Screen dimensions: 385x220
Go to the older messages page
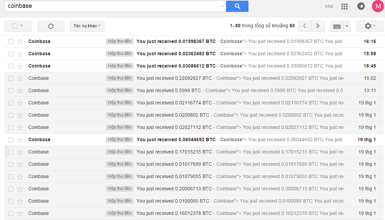[x=318, y=26]
